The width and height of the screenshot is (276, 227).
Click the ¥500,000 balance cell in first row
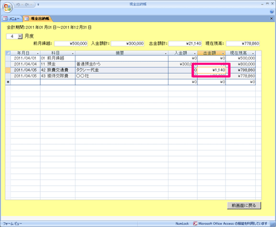(241, 58)
